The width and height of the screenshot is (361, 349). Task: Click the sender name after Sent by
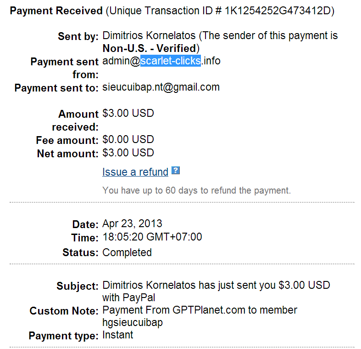[x=150, y=35]
